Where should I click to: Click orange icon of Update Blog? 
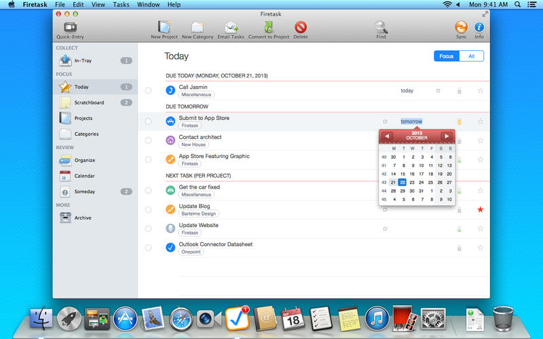click(170, 210)
